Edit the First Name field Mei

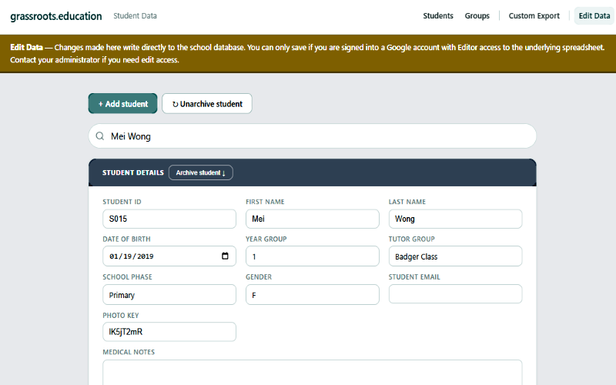(313, 219)
